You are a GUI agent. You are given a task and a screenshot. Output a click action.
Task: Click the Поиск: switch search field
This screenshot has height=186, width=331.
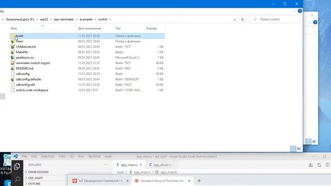pos(275,20)
